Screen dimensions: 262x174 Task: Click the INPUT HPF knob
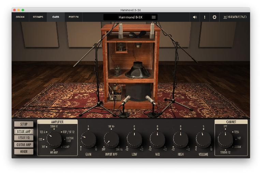111,140
